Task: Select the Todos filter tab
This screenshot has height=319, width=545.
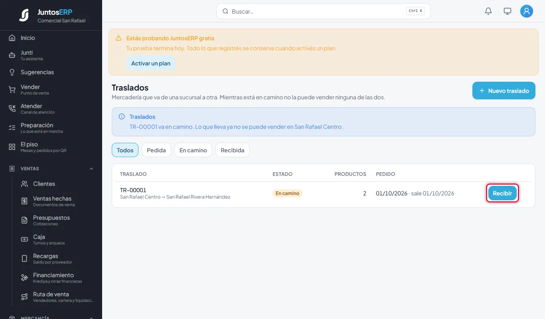Action: (125, 150)
